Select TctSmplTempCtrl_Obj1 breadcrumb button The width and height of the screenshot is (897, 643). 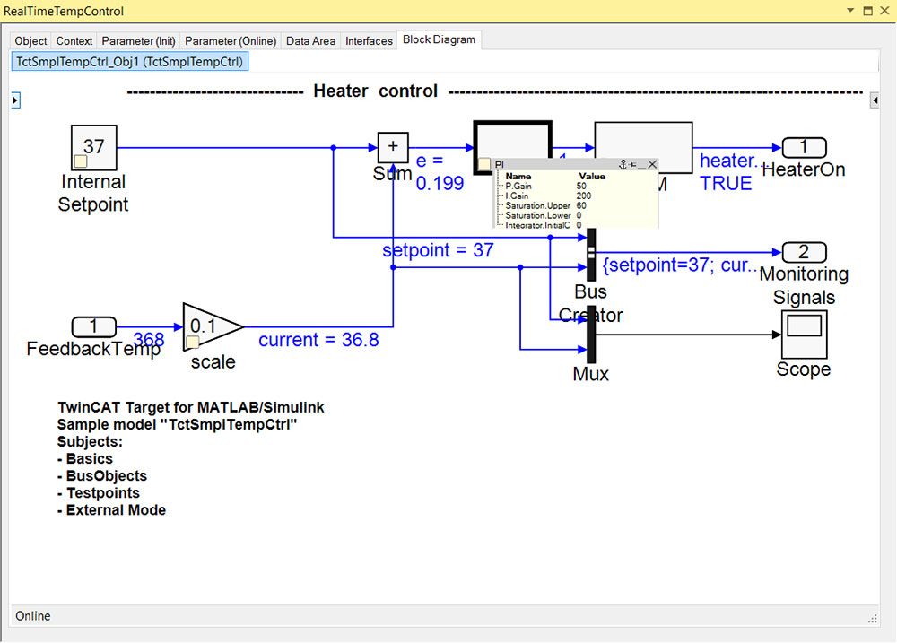coord(129,62)
